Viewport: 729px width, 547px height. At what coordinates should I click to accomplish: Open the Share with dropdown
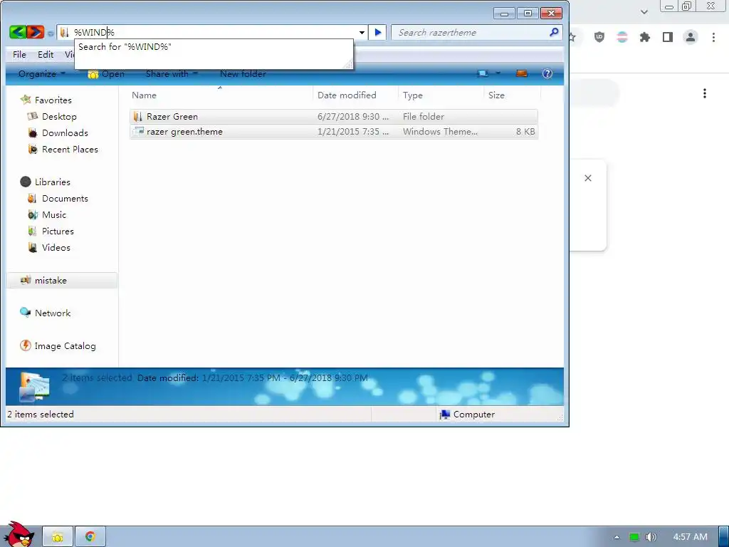[x=172, y=73]
